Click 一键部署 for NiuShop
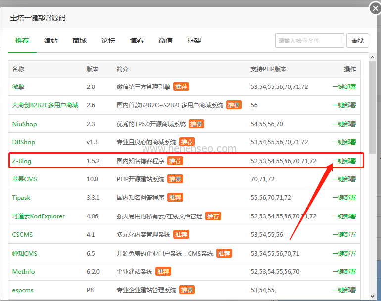381x301 pixels. (x=344, y=124)
